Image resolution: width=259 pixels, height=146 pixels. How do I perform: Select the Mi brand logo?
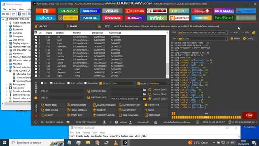[45, 11]
